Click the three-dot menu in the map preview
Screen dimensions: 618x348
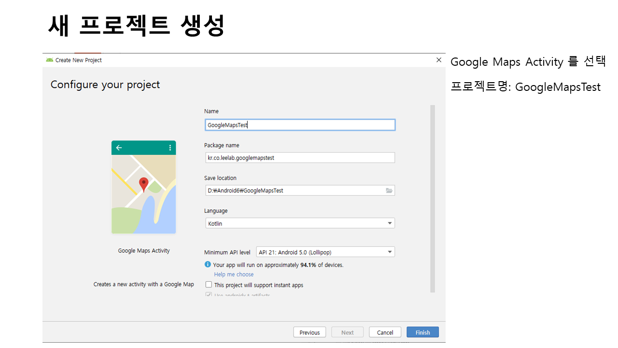point(170,148)
